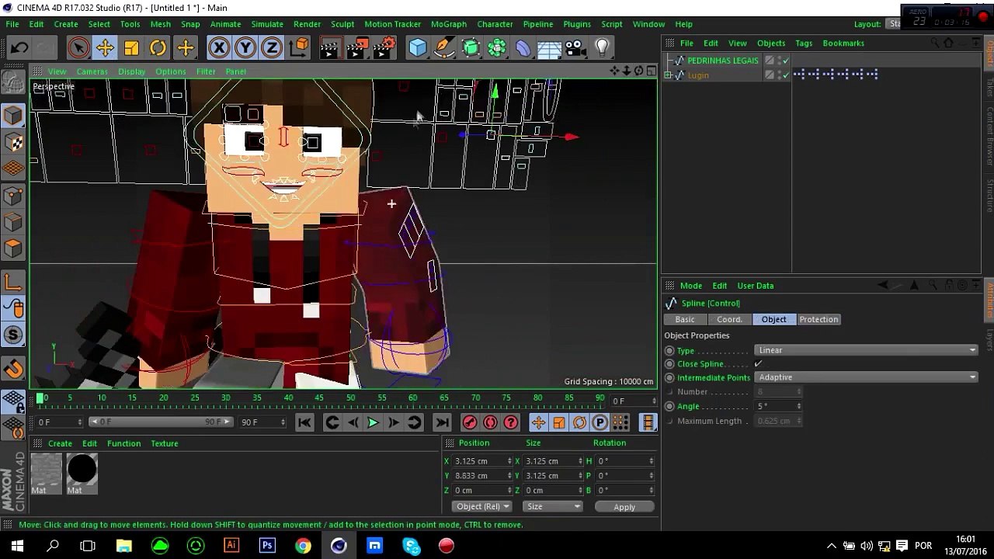Select the Live Selection tool
The width and height of the screenshot is (994, 559).
[x=78, y=48]
